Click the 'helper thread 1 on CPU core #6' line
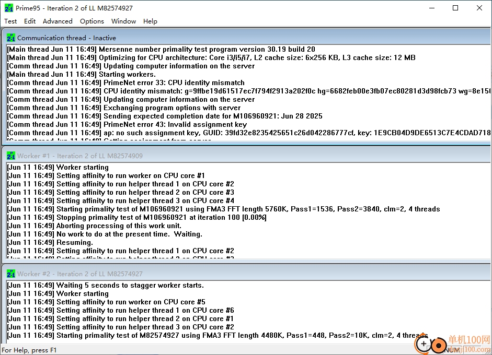492x355 pixels. [120, 311]
